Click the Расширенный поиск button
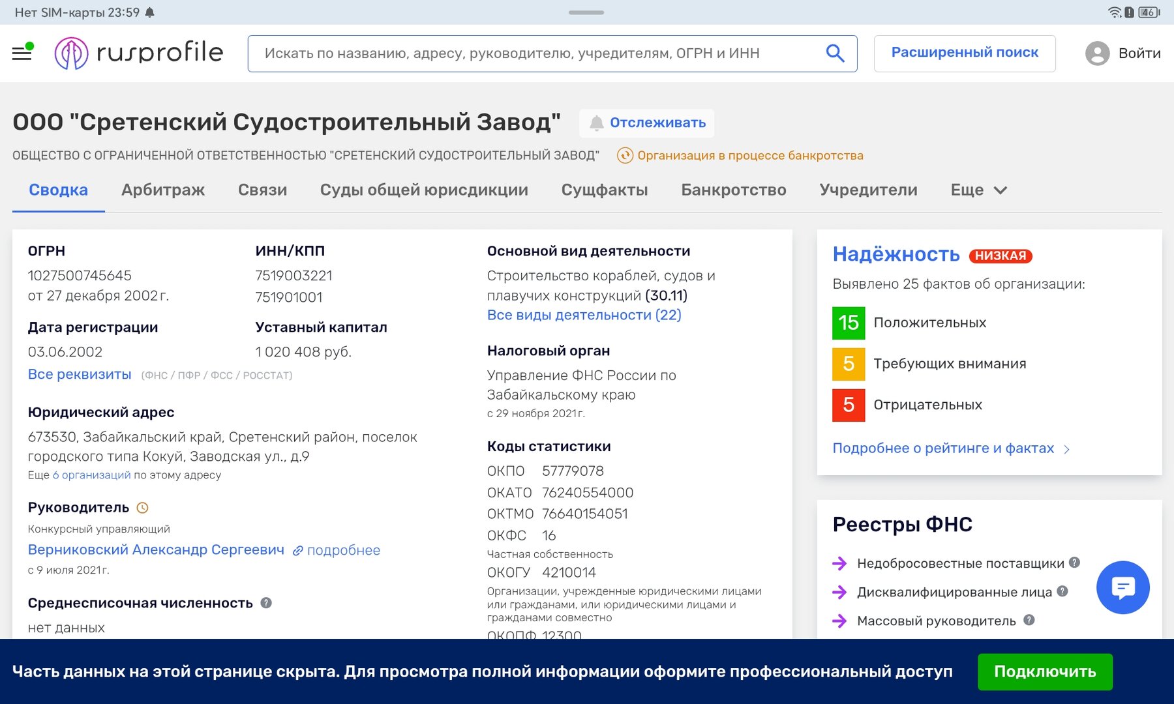1174x704 pixels. pos(965,53)
